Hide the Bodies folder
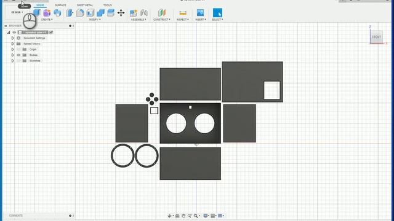 [x=18, y=55]
